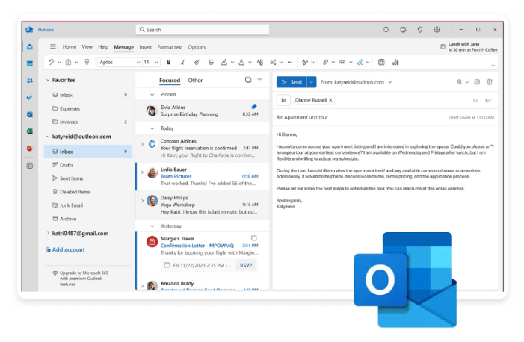
Task: Show the Cc field
Action: point(475,101)
